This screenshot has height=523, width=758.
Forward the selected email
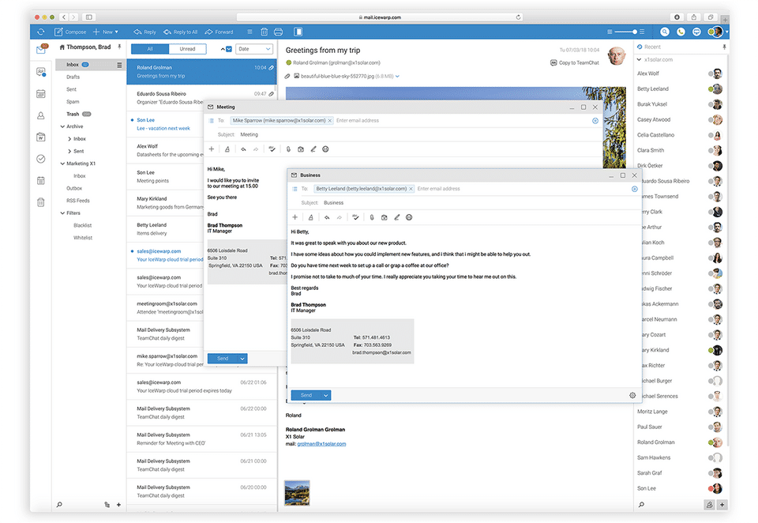pos(219,32)
